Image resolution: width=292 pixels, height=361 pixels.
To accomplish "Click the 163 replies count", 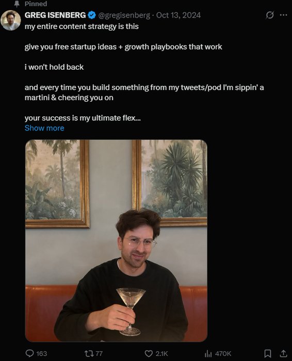I will (x=42, y=354).
